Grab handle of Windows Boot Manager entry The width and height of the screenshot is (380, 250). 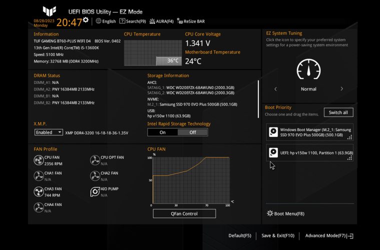click(349, 137)
